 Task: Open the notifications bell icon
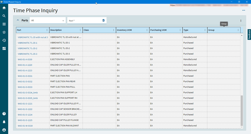4,122
